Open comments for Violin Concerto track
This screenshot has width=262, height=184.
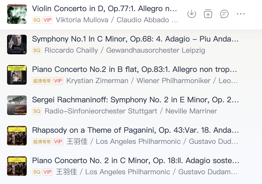pyautogui.click(x=224, y=14)
